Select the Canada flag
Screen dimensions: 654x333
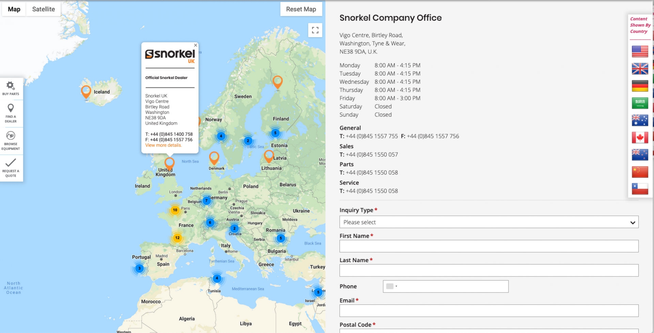tap(640, 138)
